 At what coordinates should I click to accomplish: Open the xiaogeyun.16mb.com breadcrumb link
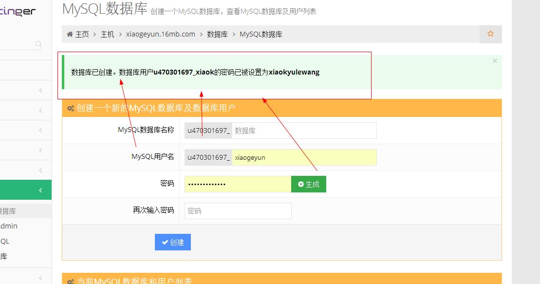pyautogui.click(x=161, y=34)
